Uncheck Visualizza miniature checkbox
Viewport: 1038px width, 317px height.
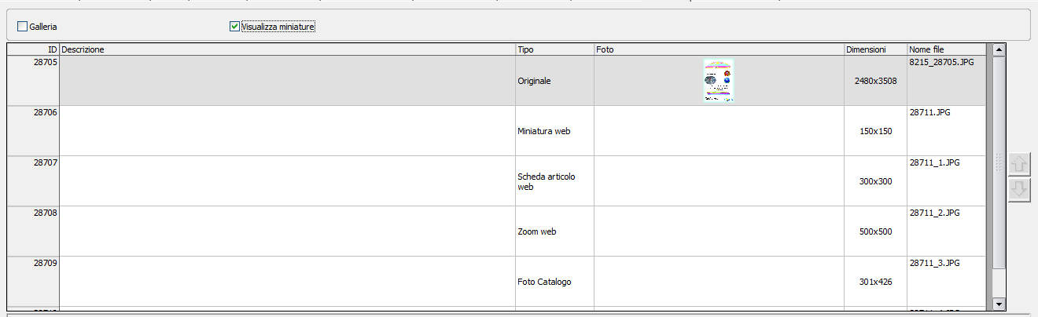[x=234, y=27]
